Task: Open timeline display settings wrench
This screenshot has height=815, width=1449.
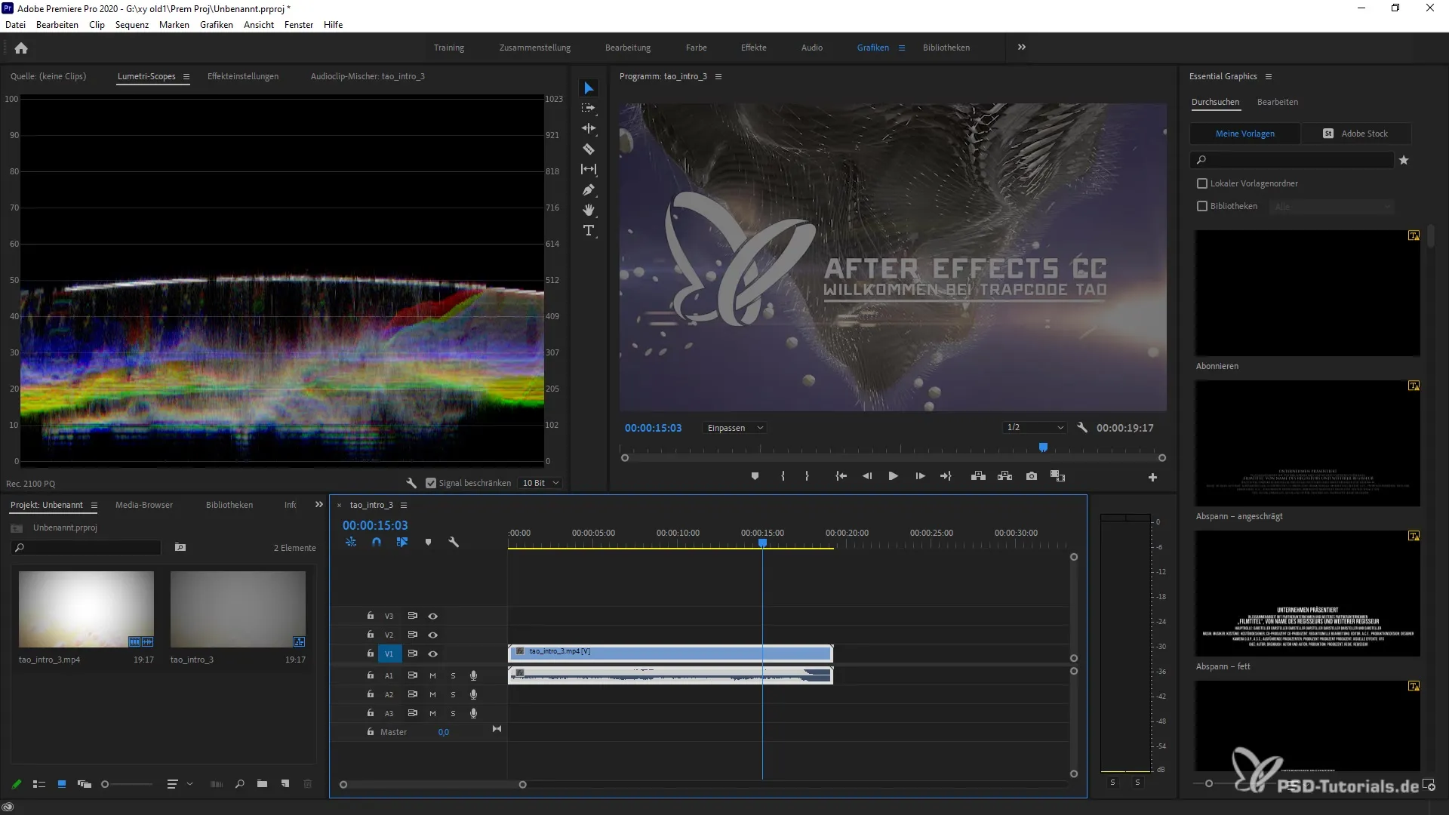Action: (x=454, y=542)
